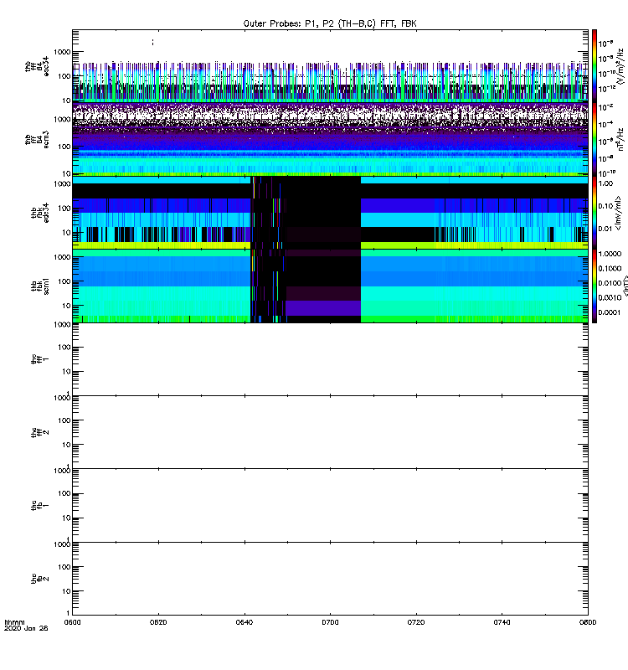Click the nT²/Hz units label
The height and width of the screenshot is (670, 628).
pos(620,139)
